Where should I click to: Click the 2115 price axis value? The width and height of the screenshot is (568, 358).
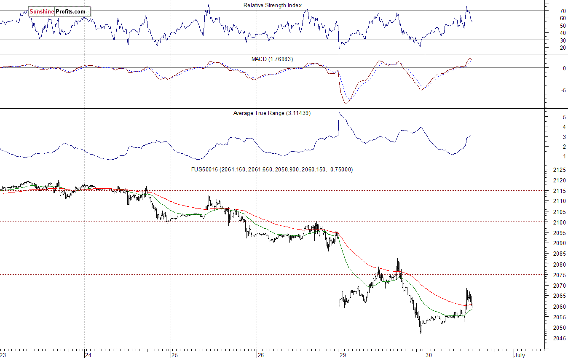[x=559, y=191]
